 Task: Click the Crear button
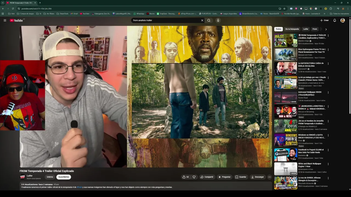pos(324,20)
